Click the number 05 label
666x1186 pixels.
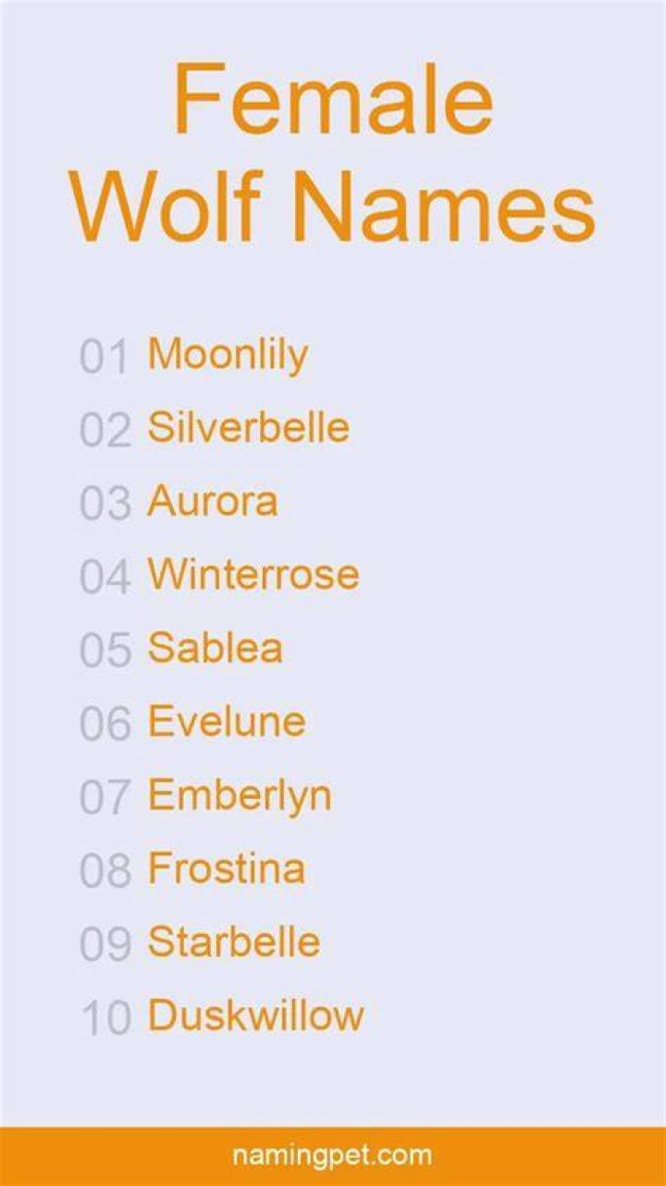coord(105,651)
